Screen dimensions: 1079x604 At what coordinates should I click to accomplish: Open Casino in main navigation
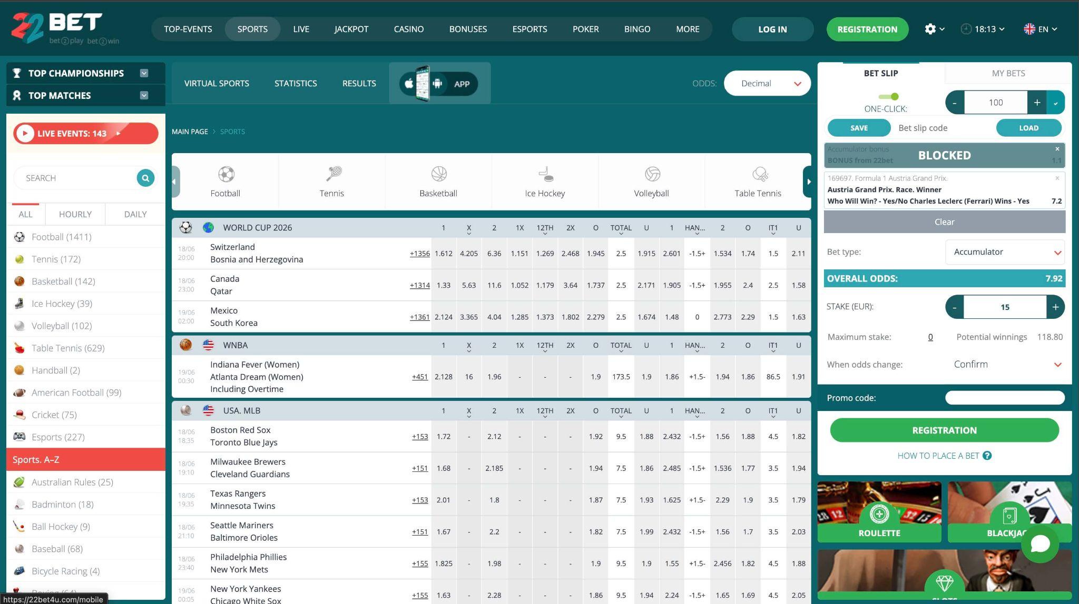click(x=408, y=29)
